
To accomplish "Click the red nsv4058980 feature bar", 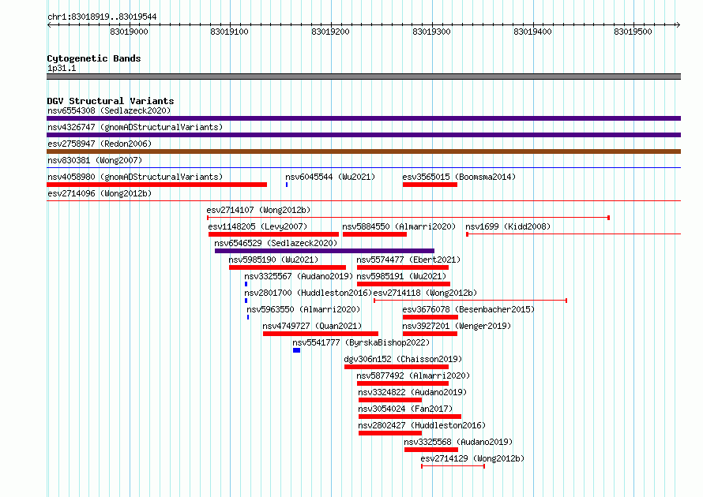I will [157, 185].
